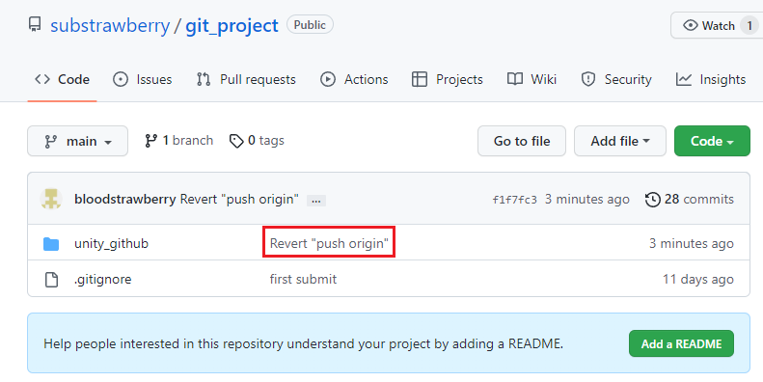Click the branch icon beside 1 branch
763x382 pixels.
(150, 141)
